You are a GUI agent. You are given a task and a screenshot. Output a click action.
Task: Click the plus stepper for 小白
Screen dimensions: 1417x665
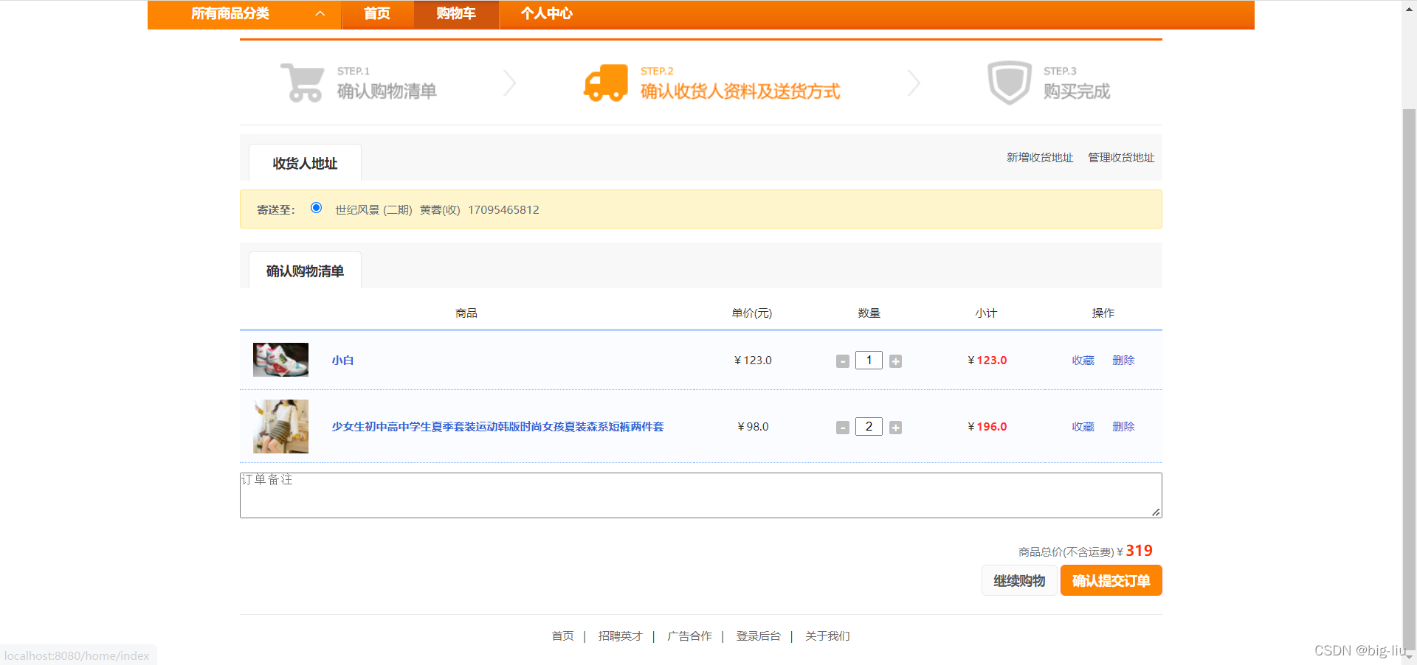click(x=895, y=361)
